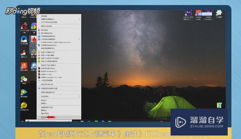Image resolution: width=241 pixels, height=139 pixels.
Task: Expand the 发送到(N) submenu arrow
Action: pos(79,96)
